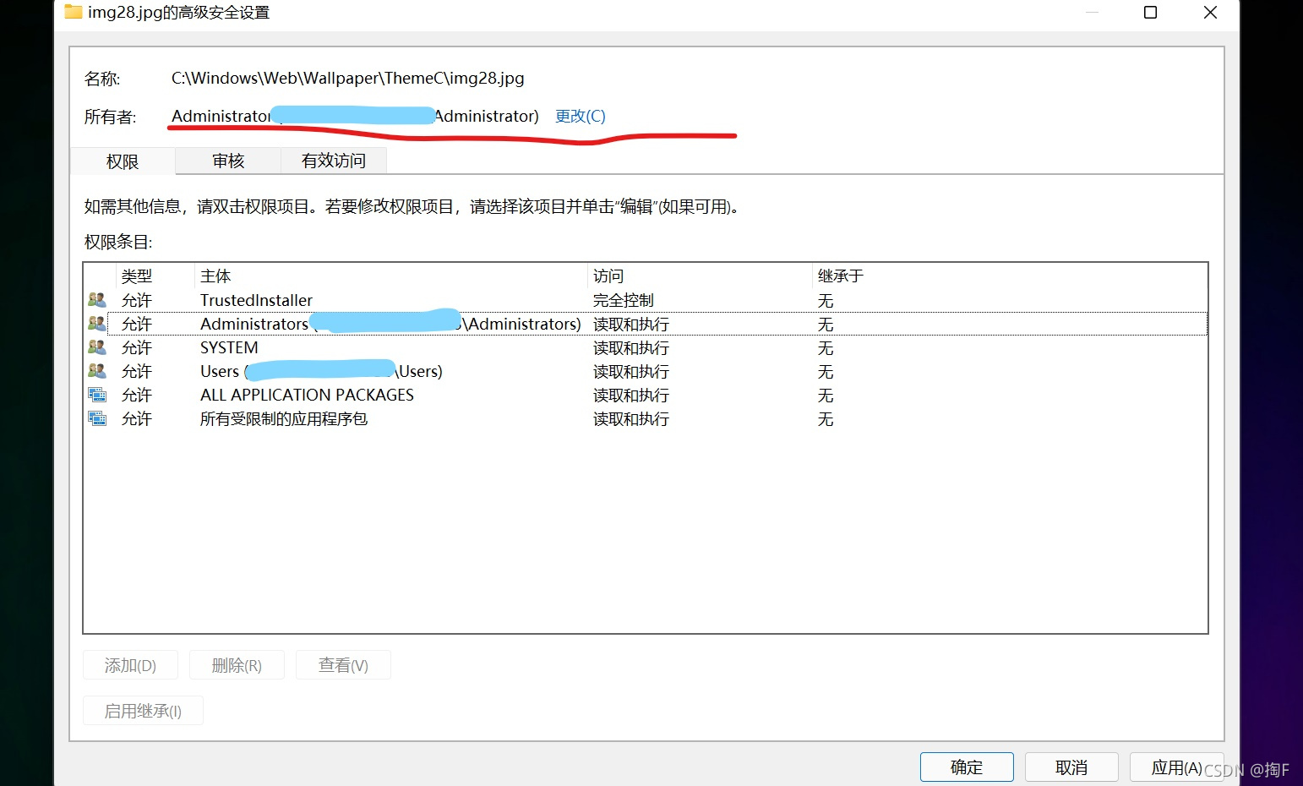Image resolution: width=1303 pixels, height=786 pixels.
Task: Select the Administrators permission entry row
Action: (646, 324)
